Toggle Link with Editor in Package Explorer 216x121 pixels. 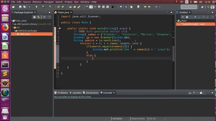[38, 17]
